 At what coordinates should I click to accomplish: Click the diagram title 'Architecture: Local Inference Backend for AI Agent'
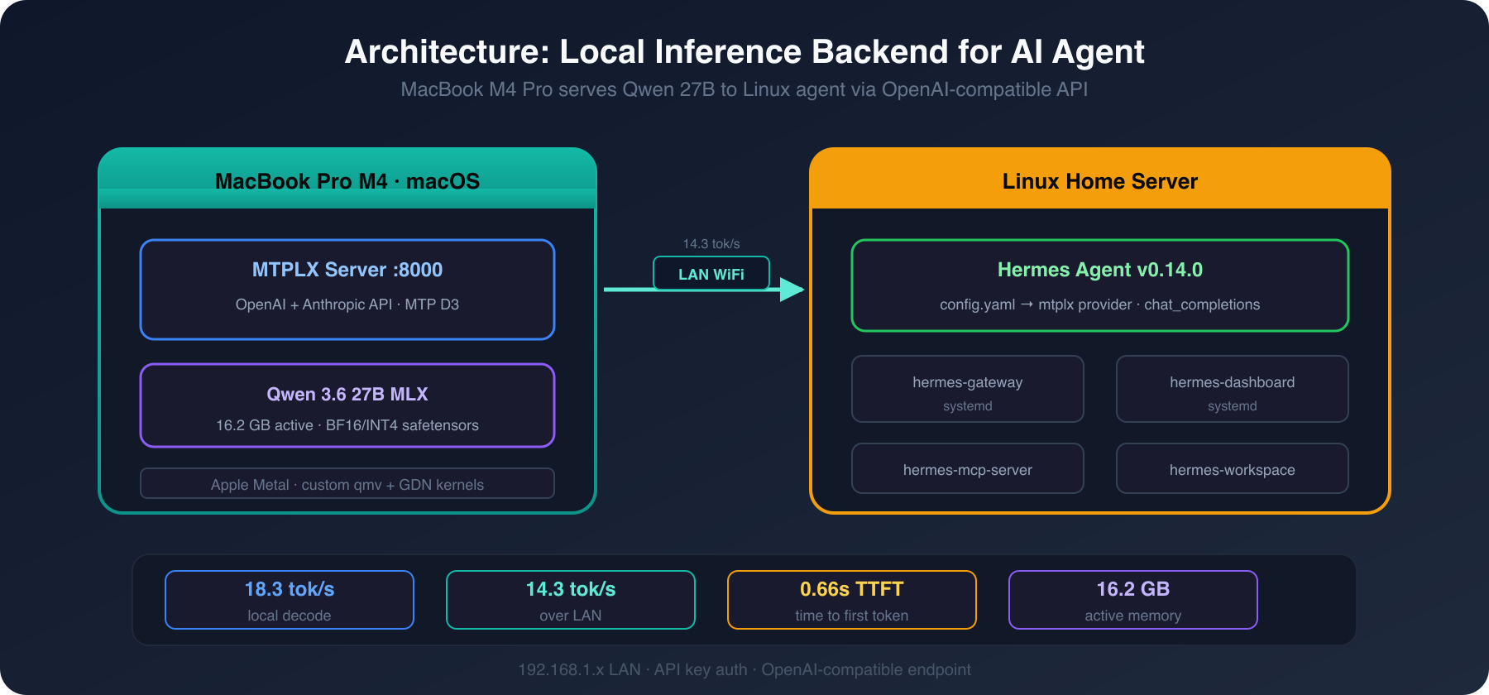pyautogui.click(x=744, y=51)
